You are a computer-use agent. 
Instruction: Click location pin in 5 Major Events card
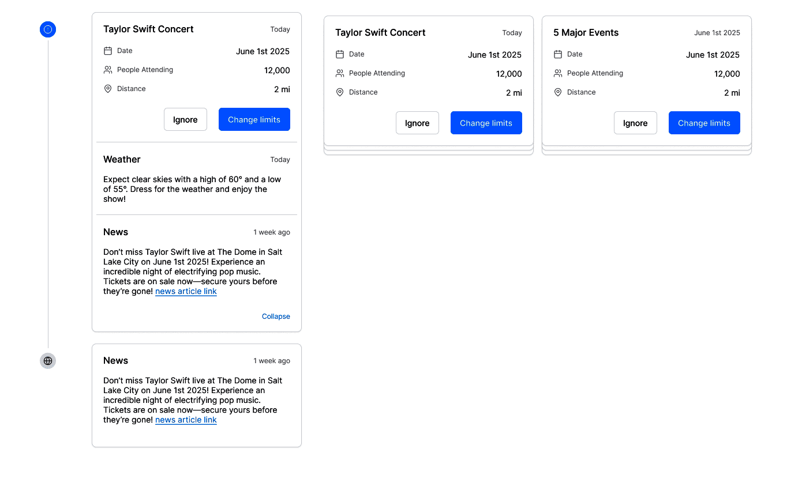click(x=558, y=92)
